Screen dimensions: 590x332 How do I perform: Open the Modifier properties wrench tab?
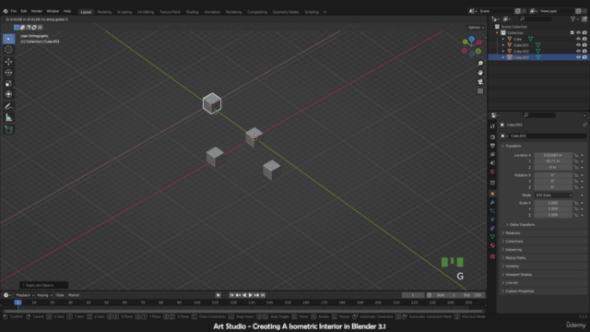[492, 202]
